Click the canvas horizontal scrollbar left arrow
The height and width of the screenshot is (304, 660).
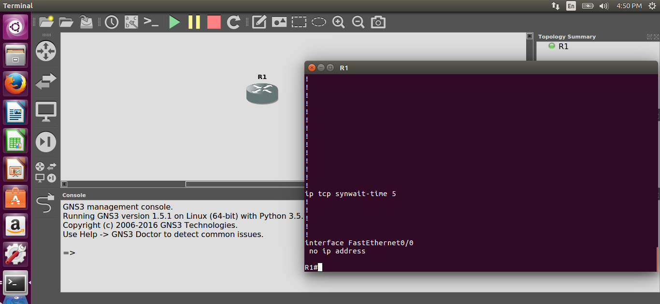[64, 184]
